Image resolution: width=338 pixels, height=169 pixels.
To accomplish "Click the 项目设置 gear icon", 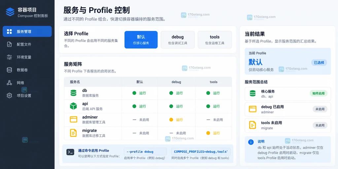I will [9, 95].
